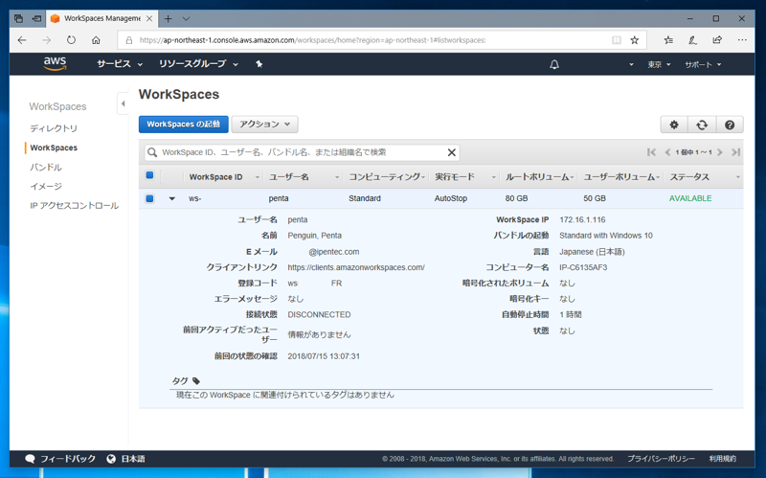Open the help question mark button
Viewport: 766px width, 478px height.
tap(730, 125)
